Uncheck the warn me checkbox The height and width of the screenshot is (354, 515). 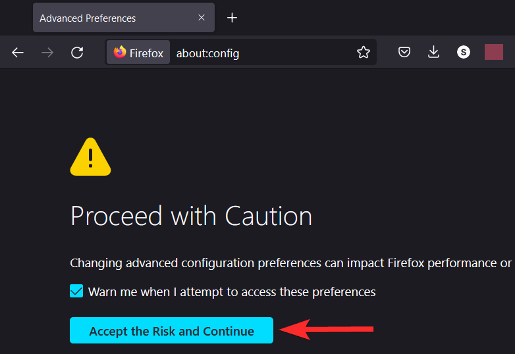(x=77, y=291)
